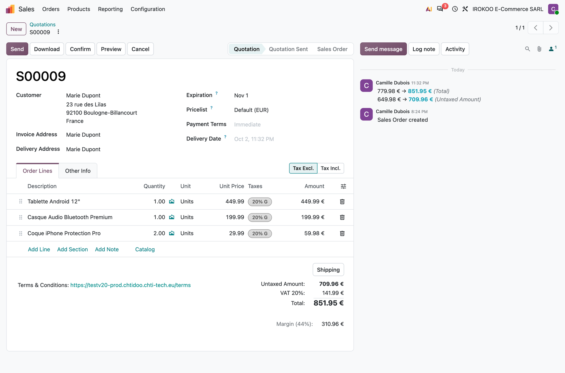This screenshot has height=373, width=565.
Task: Open the conversations icon with 3 badge
Action: [x=440, y=9]
